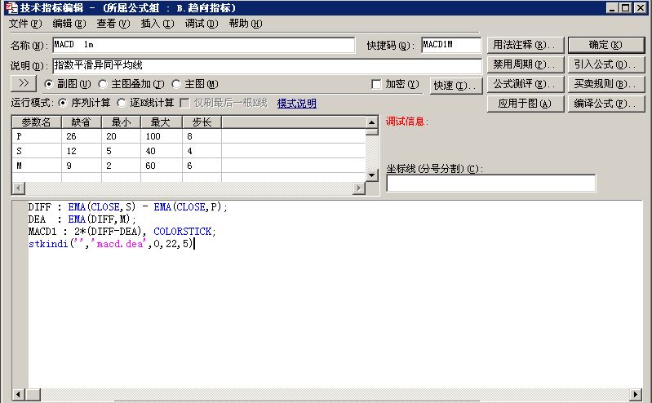Minimize the 技术指标编辑 window

612,8
